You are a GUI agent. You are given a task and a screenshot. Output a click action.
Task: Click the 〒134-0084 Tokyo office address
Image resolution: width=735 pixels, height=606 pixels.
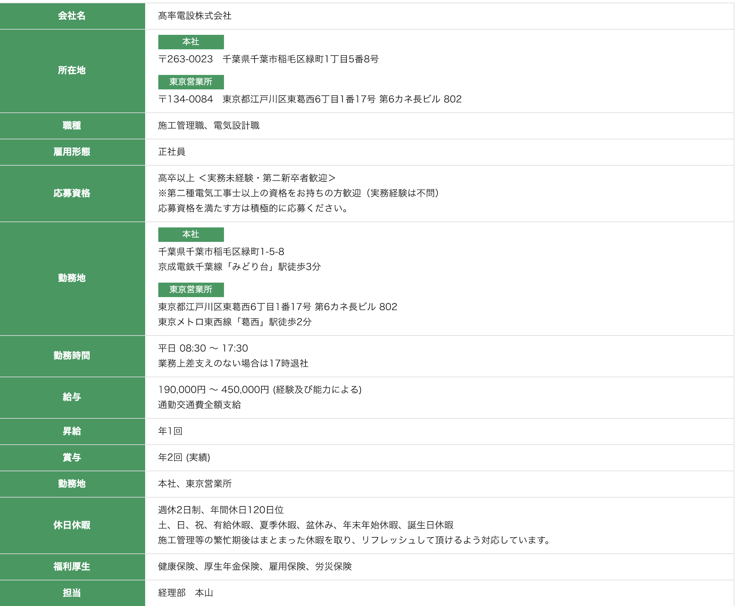click(309, 99)
